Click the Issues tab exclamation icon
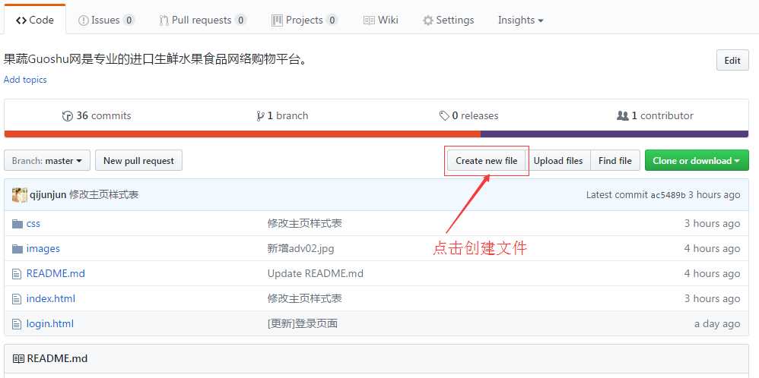759x378 pixels. coord(83,20)
